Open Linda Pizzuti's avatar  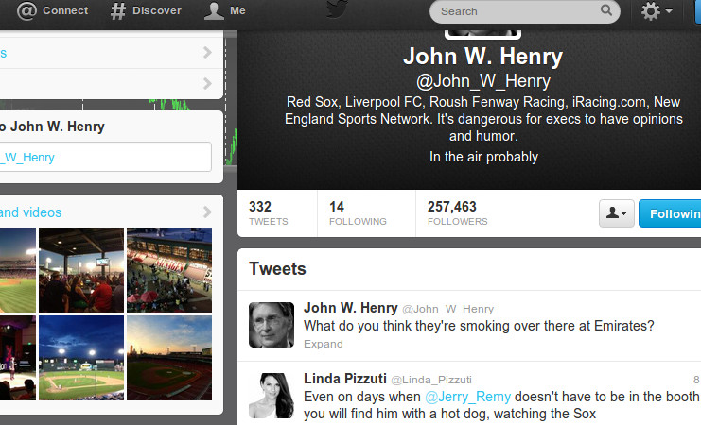272,396
